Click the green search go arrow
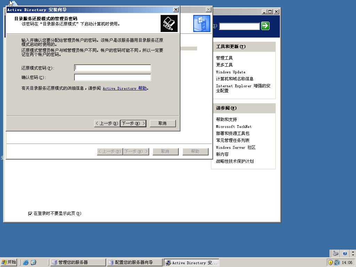This screenshot has width=356, height=267. pos(265,26)
